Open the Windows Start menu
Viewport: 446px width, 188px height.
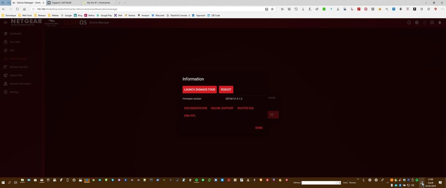(3, 182)
